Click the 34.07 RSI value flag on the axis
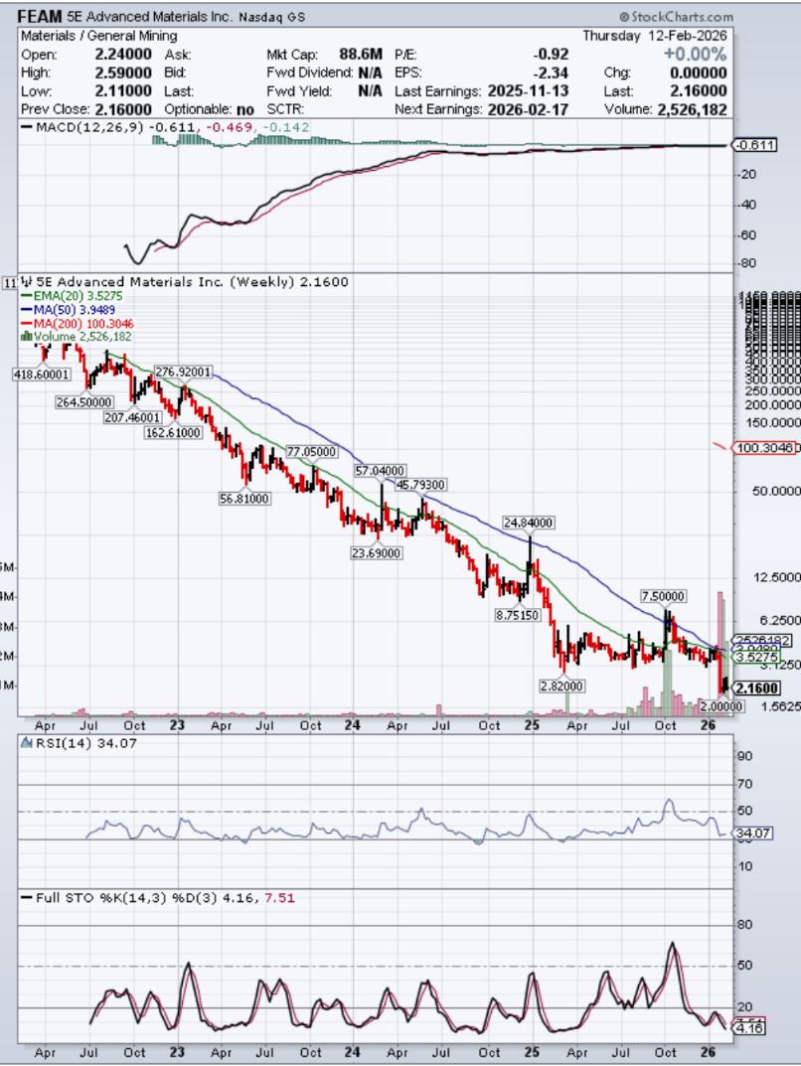 pos(752,833)
